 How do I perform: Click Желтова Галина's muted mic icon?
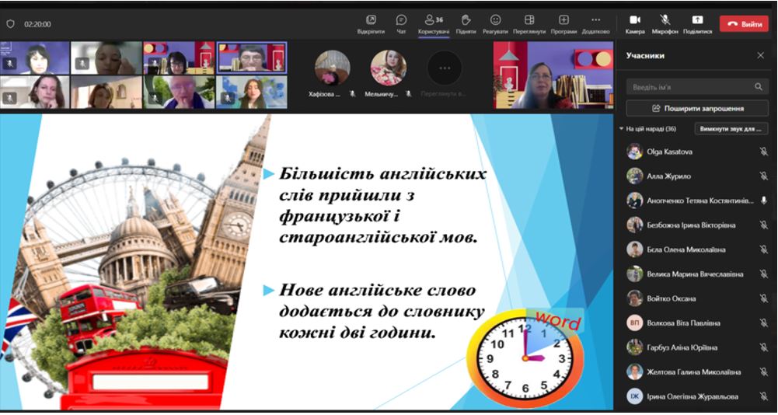763,371
